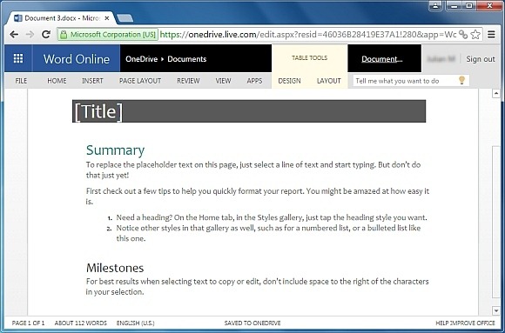Image resolution: width=505 pixels, height=333 pixels.
Task: Click the paragraph starting 'To replace the placeholder'
Action: point(253,170)
